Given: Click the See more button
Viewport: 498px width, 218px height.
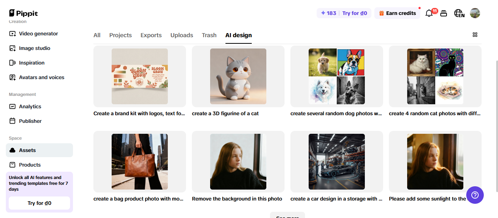Looking at the screenshot, I should click(287, 215).
